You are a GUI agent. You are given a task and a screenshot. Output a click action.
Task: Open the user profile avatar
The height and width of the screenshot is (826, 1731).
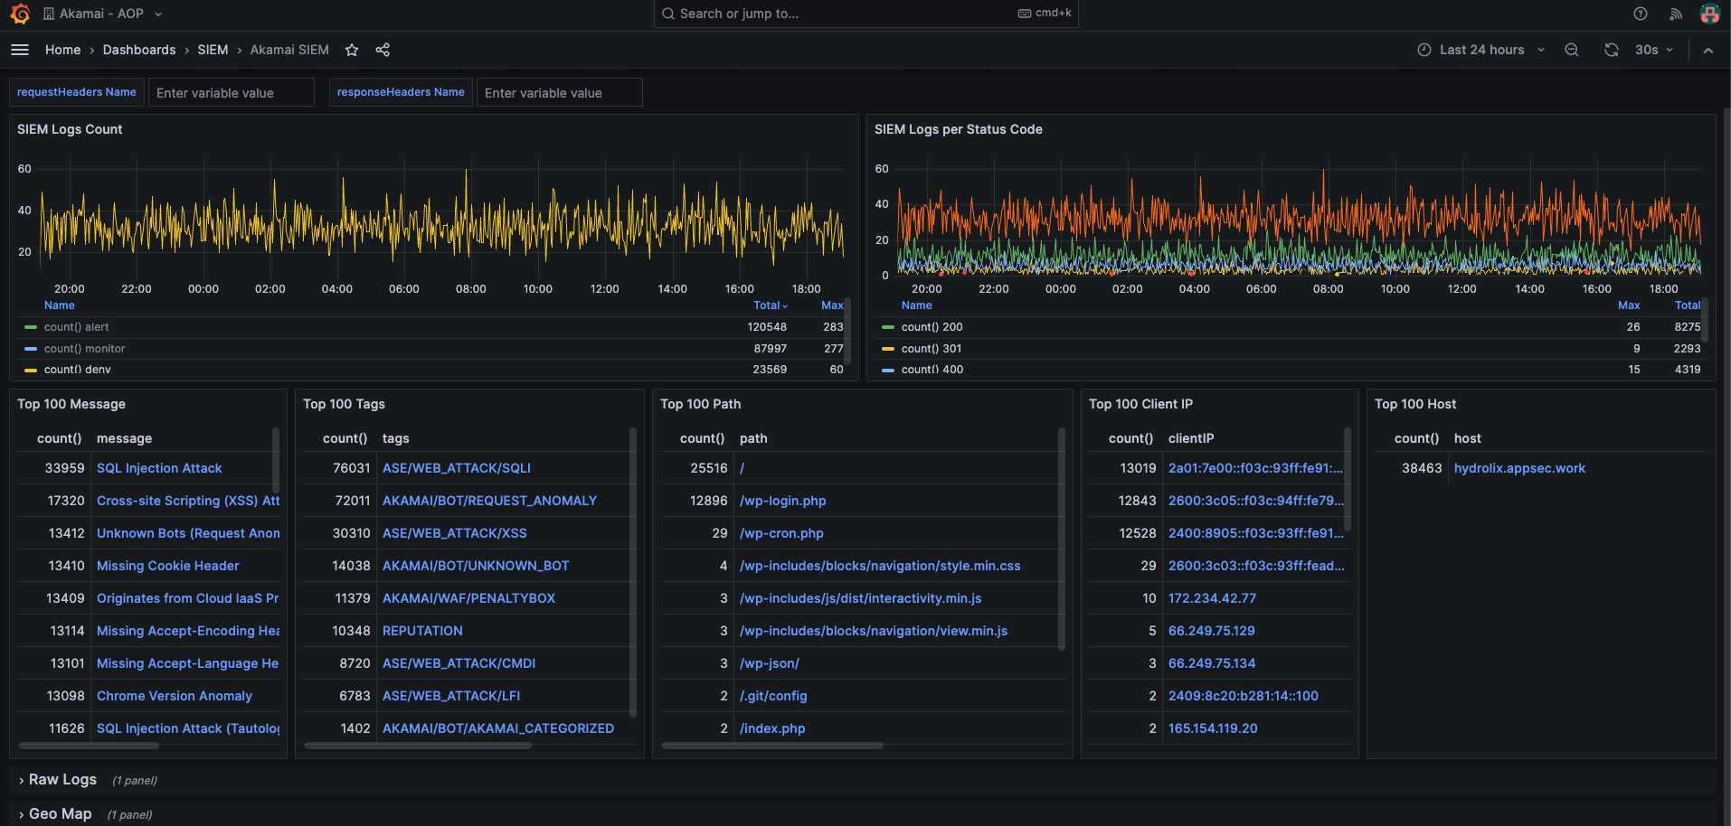coord(1709,14)
